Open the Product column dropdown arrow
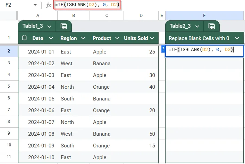245x164 pixels. (117, 38)
